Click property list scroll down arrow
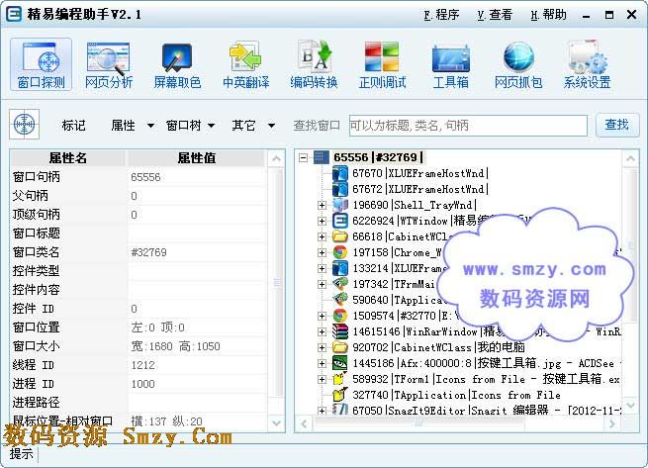The image size is (648, 468). [x=276, y=423]
